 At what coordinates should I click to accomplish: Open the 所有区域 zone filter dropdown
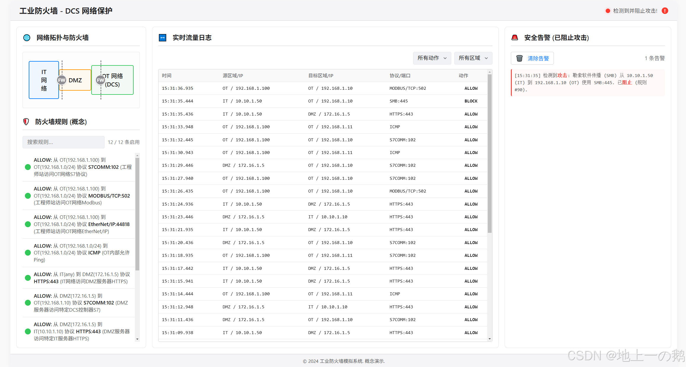[x=473, y=58]
